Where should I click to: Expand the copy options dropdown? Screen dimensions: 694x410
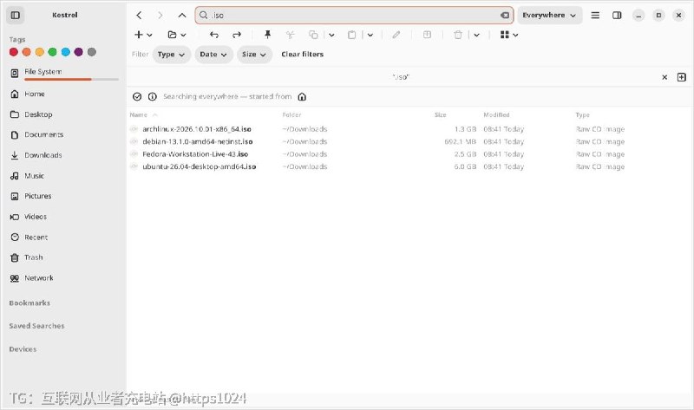pos(331,35)
